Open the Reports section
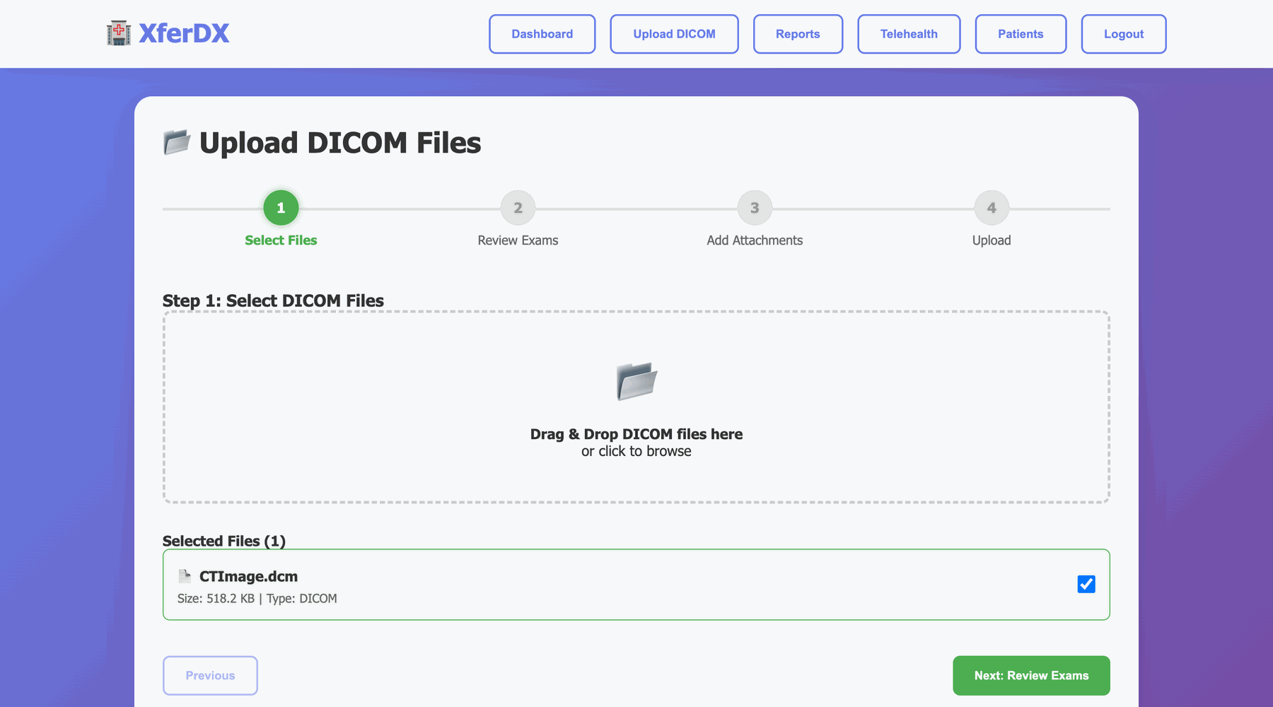This screenshot has height=707, width=1273. point(798,34)
